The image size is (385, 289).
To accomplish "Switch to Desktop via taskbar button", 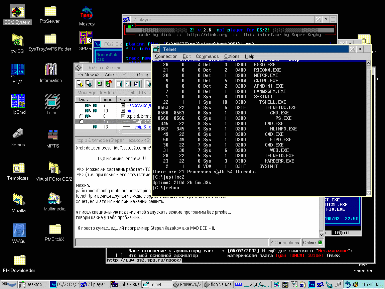I will [x=33, y=284].
